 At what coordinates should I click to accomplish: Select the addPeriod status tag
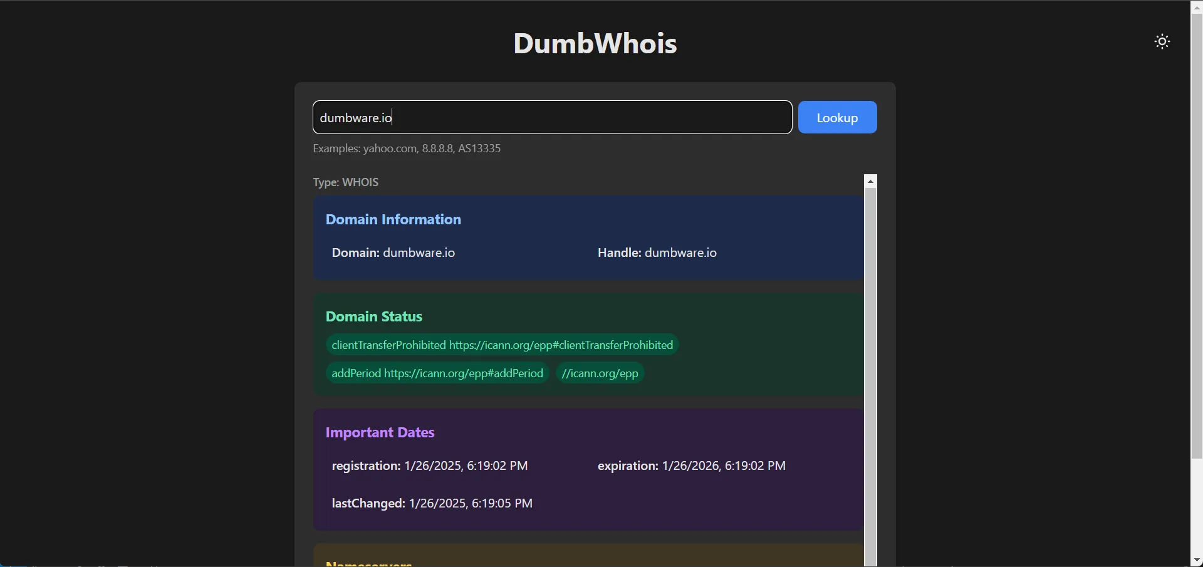pyautogui.click(x=437, y=373)
